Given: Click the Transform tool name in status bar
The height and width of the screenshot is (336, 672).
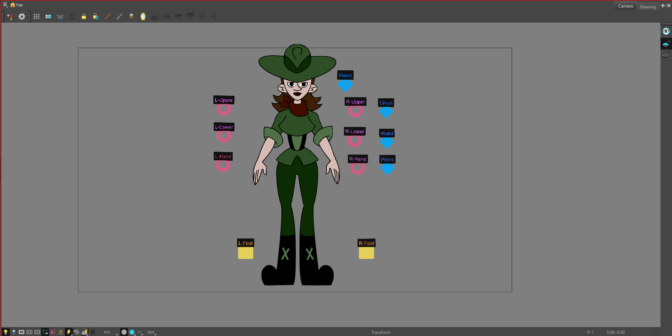Looking at the screenshot, I should (380, 332).
